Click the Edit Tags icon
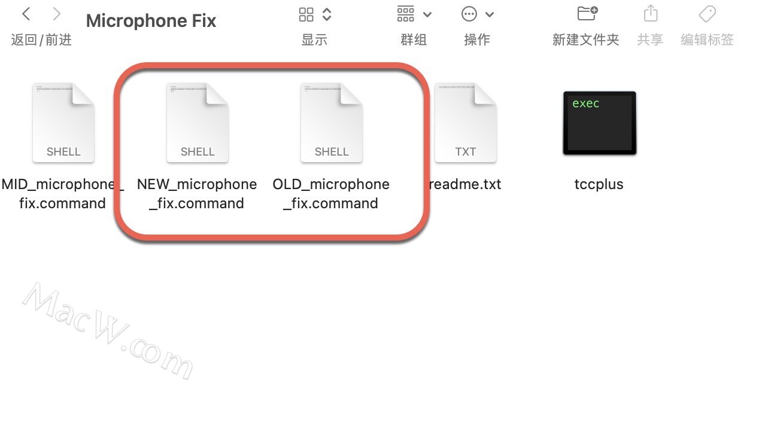This screenshot has width=759, height=444. 707,13
